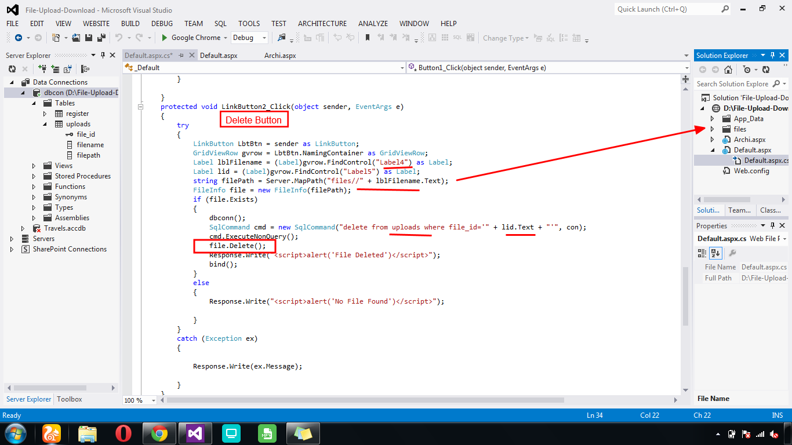Click the Windows Start orb
The height and width of the screenshot is (445, 792).
tap(15, 433)
